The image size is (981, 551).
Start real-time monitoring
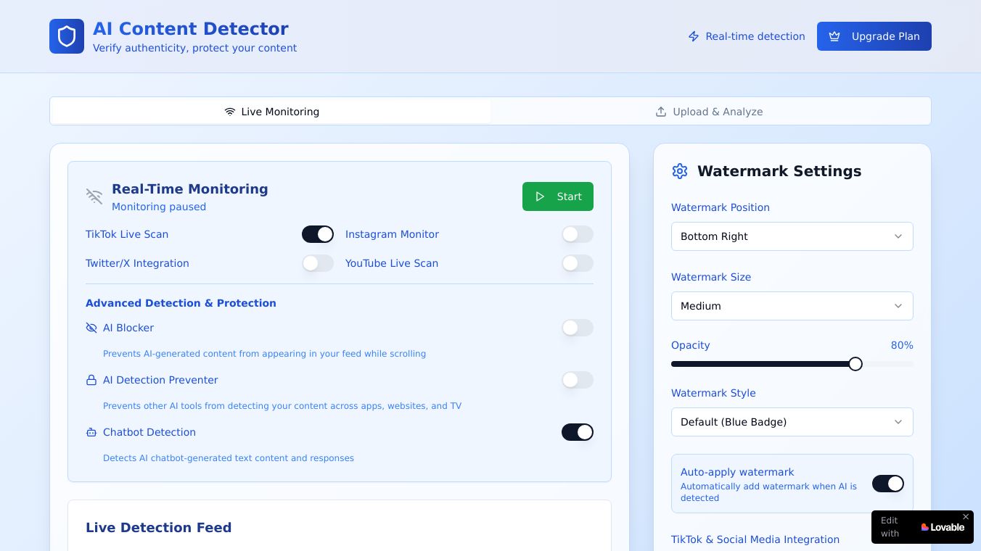(558, 196)
